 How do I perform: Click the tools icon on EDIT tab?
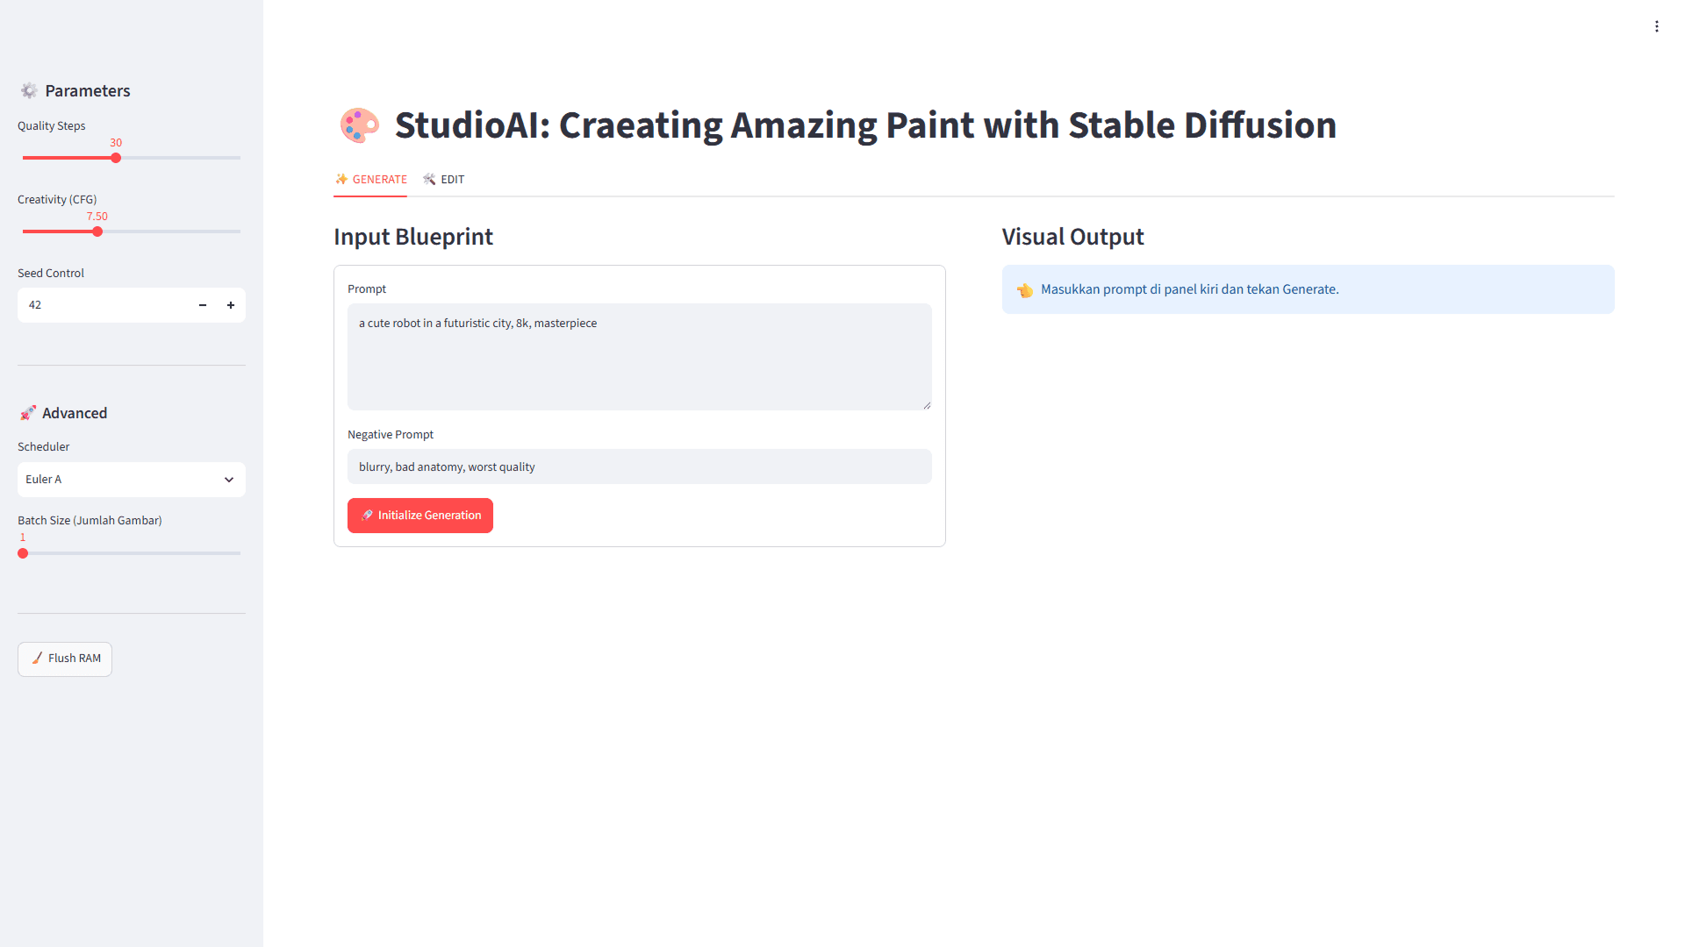coord(429,179)
